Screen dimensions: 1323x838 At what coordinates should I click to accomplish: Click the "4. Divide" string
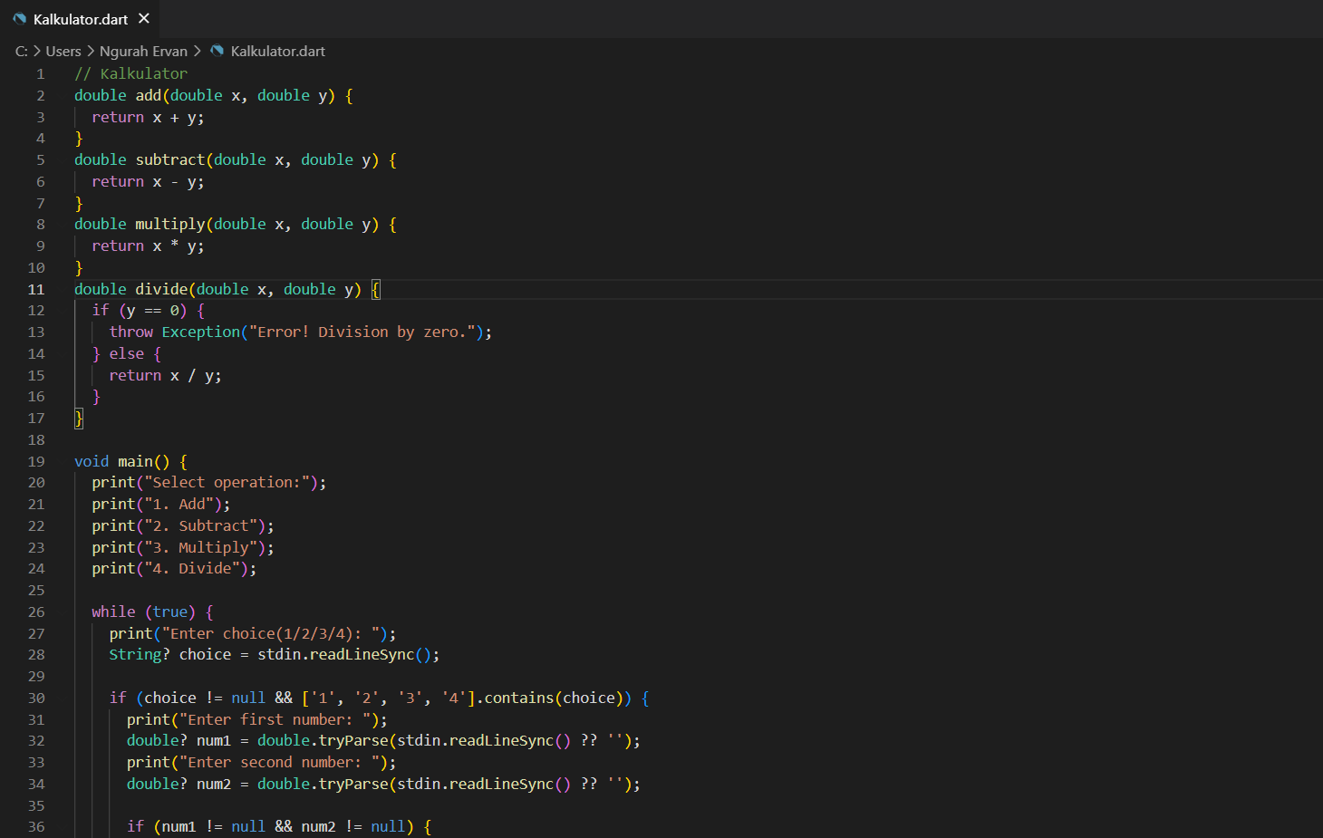coord(192,568)
